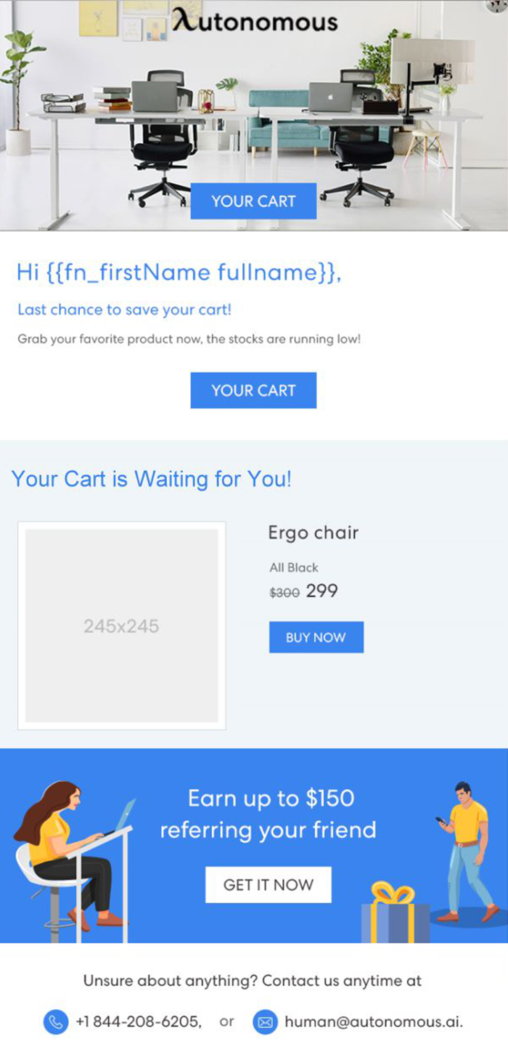The height and width of the screenshot is (1063, 508).
Task: Click the phone number +1 844-208-6205
Action: click(x=139, y=1022)
